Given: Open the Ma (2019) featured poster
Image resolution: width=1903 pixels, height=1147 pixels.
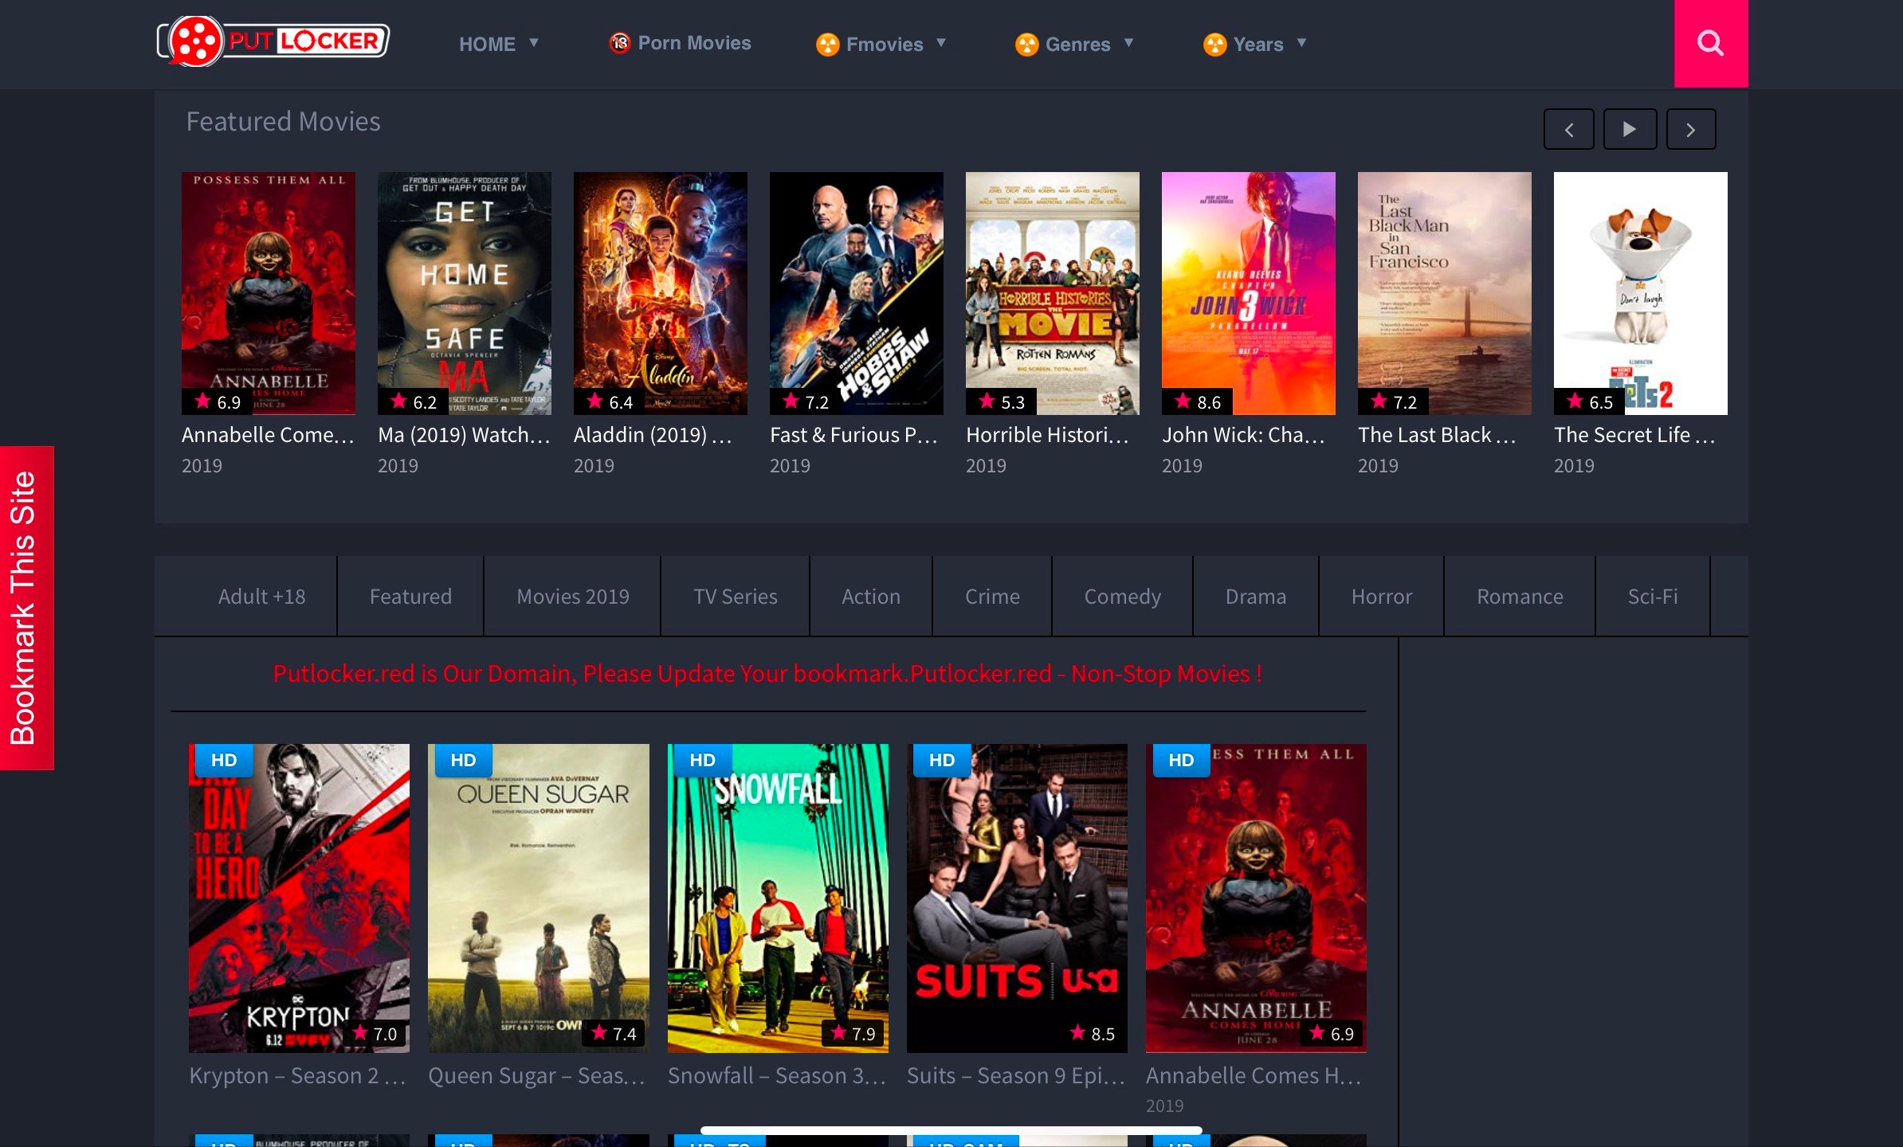Looking at the screenshot, I should pyautogui.click(x=465, y=293).
